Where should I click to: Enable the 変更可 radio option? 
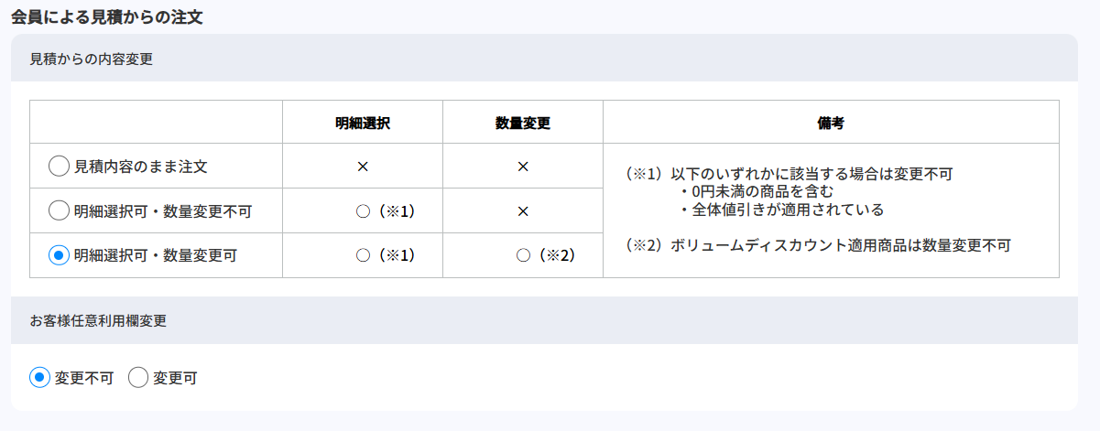tap(138, 377)
